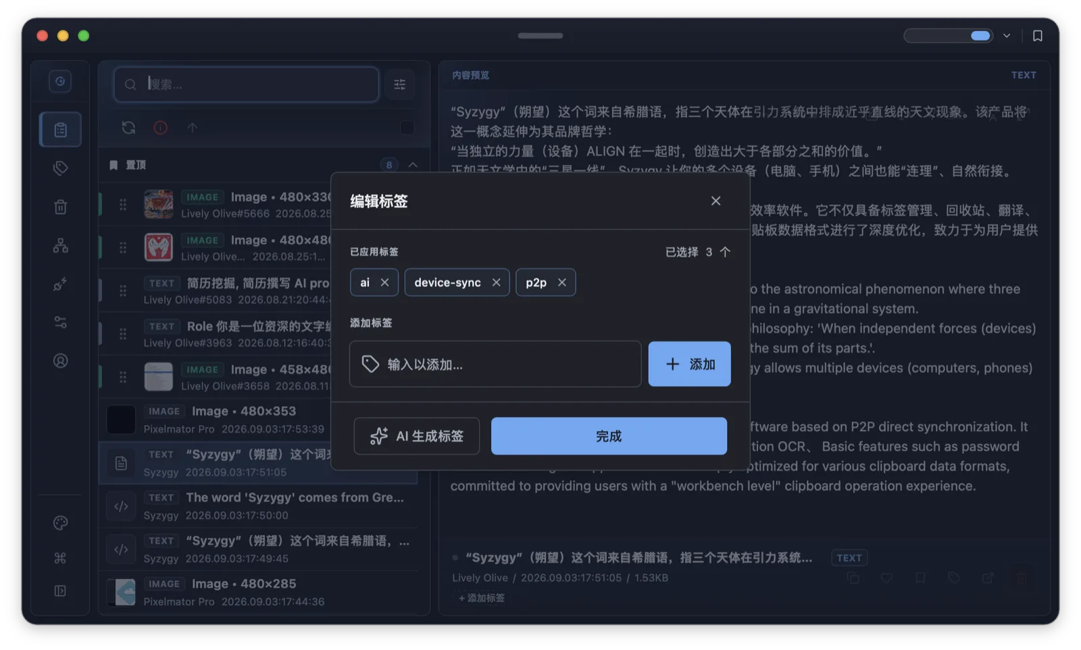The width and height of the screenshot is (1081, 650).
Task: Select the Image 480×285 list item
Action: coord(258,592)
